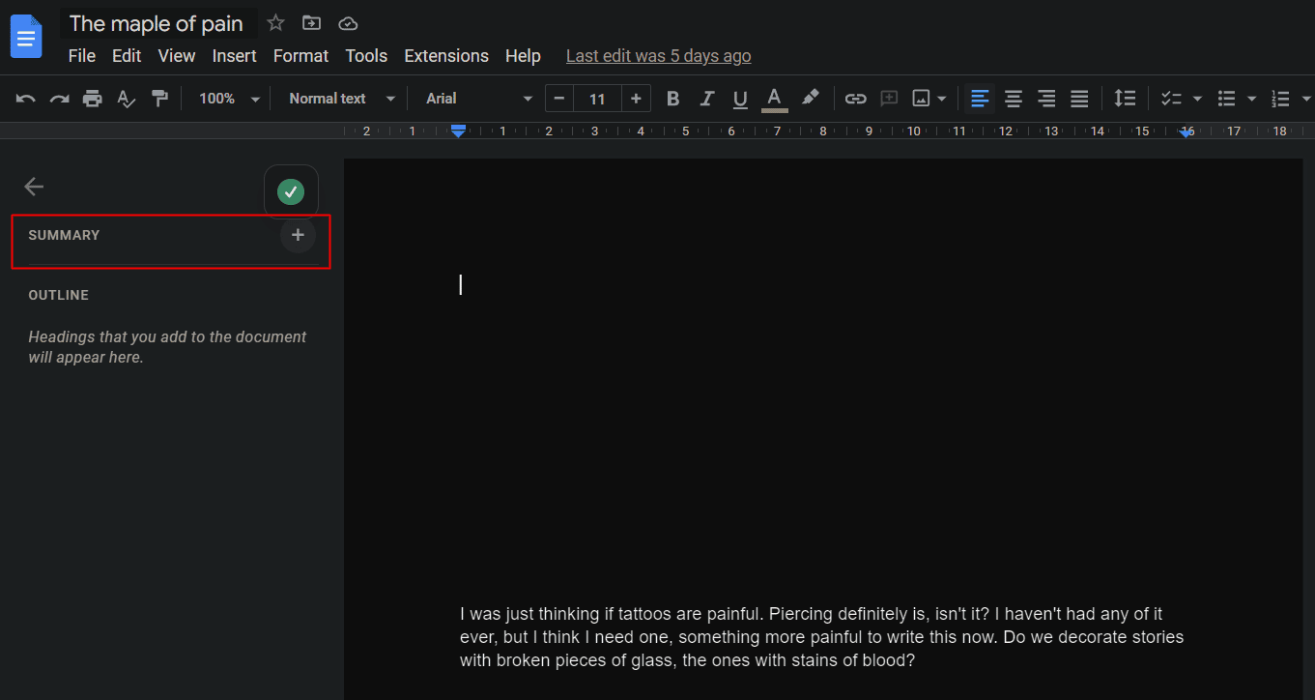Rename the document title The maple of pain
Image resolution: width=1315 pixels, height=700 pixels.
157,23
